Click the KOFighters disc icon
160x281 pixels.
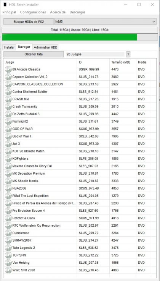click(8, 159)
